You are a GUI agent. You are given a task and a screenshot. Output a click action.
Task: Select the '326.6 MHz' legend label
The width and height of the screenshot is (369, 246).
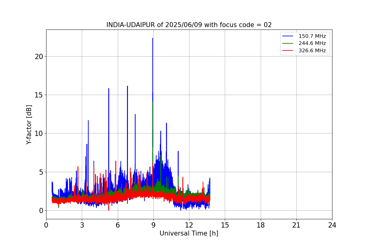(312, 50)
